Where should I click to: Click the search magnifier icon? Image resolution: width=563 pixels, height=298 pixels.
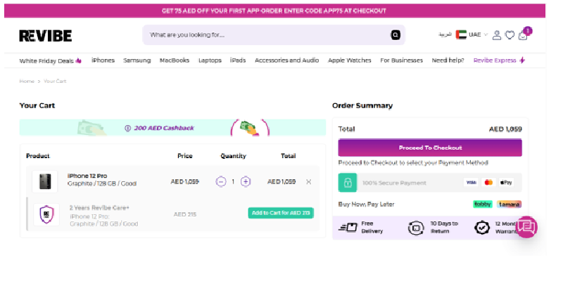[x=396, y=34]
